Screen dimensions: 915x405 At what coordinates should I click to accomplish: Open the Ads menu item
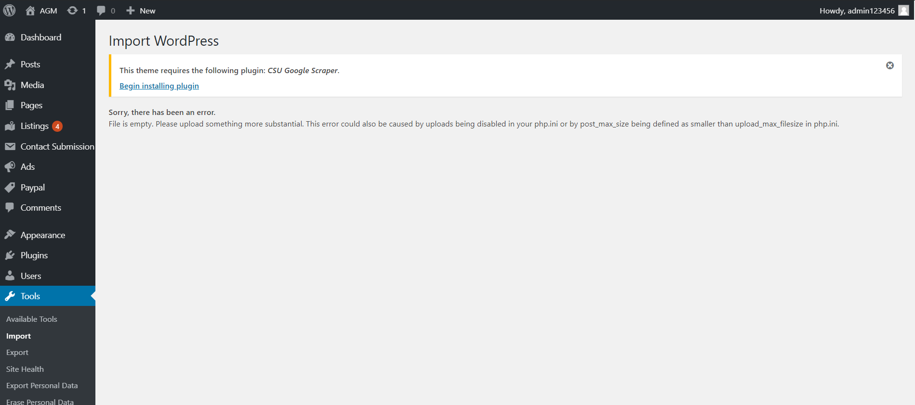(48, 167)
